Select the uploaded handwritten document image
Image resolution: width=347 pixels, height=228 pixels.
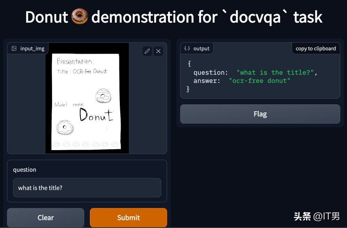(x=87, y=98)
